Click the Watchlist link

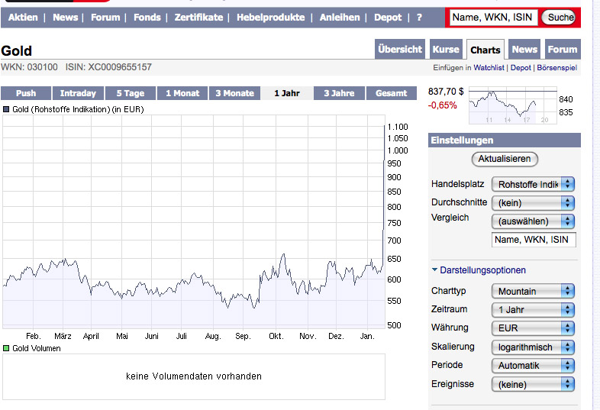(490, 68)
